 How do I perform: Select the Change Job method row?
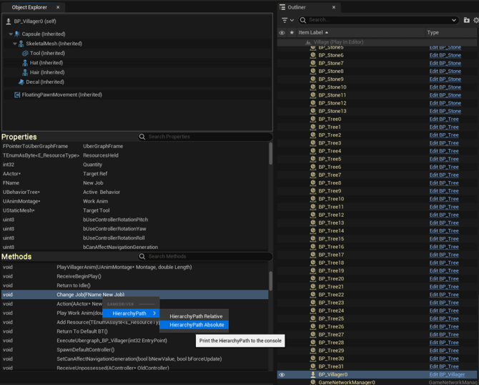point(134,295)
